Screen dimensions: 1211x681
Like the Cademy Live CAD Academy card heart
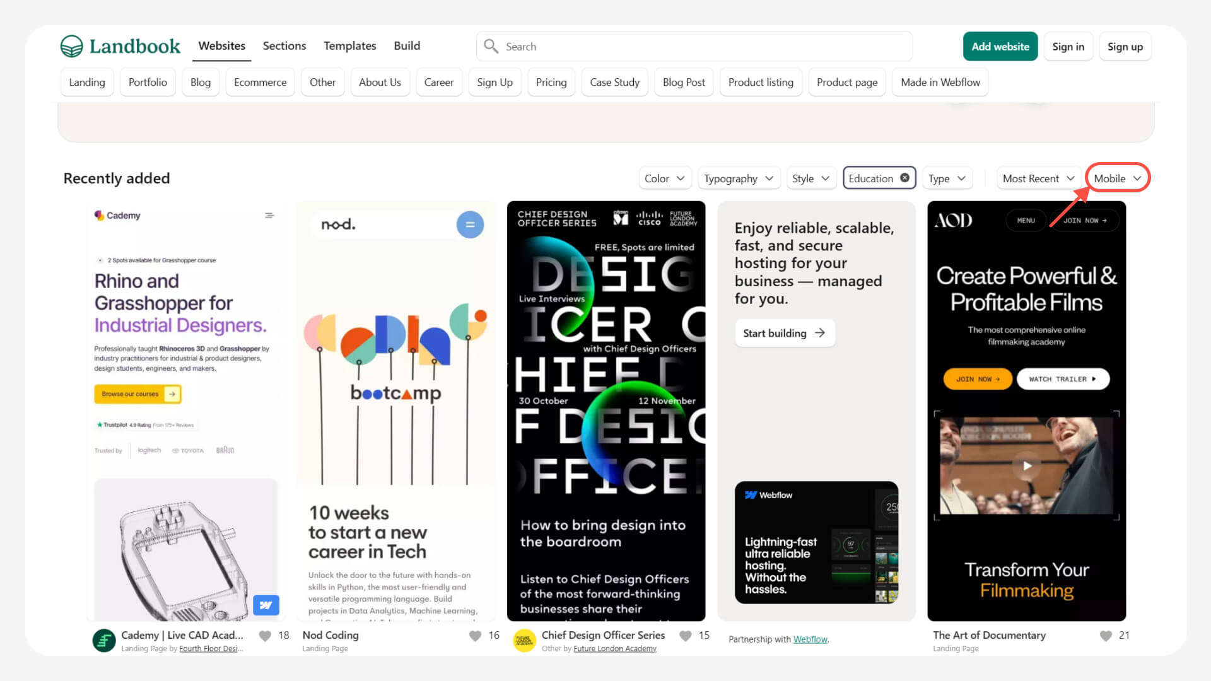point(266,636)
